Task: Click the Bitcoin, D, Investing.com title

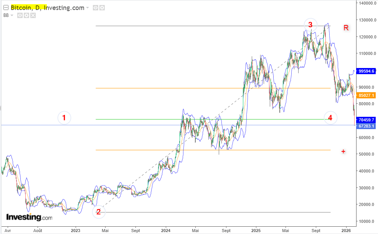Action: [48, 8]
